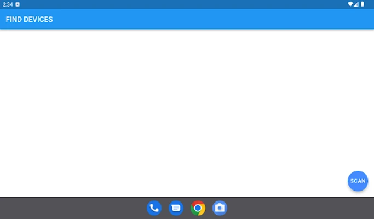Viewport: 374px width, 219px height.
Task: Launch the Messages app icon
Action: 176,208
